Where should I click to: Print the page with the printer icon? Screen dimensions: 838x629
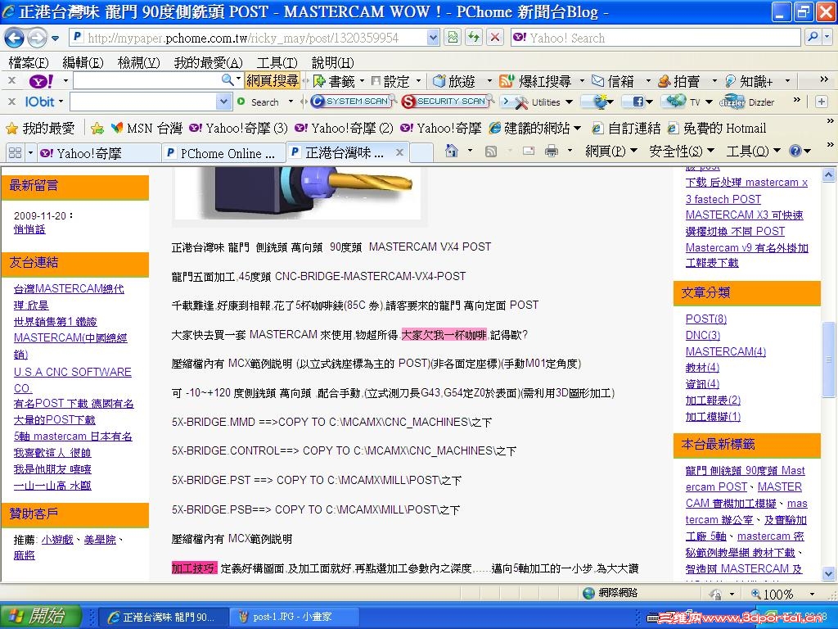pos(551,152)
